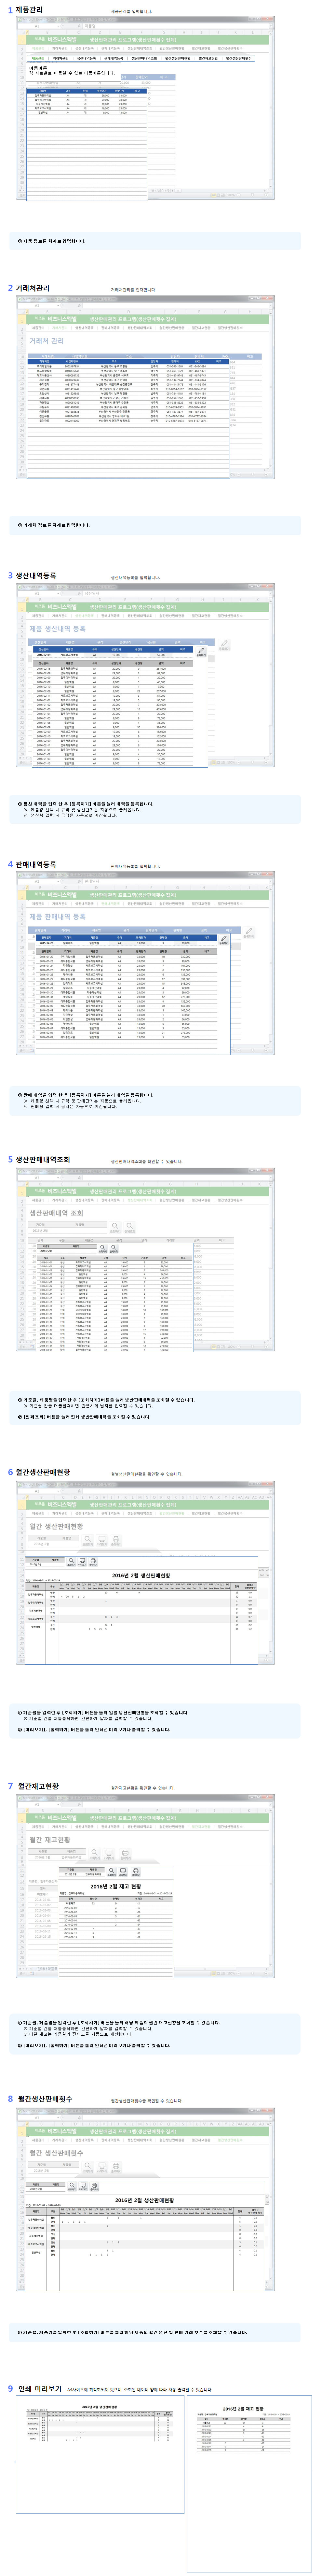The width and height of the screenshot is (322, 2576).
Task: Click the '6 월간생산판매현황' section heading
Action: (39, 1472)
